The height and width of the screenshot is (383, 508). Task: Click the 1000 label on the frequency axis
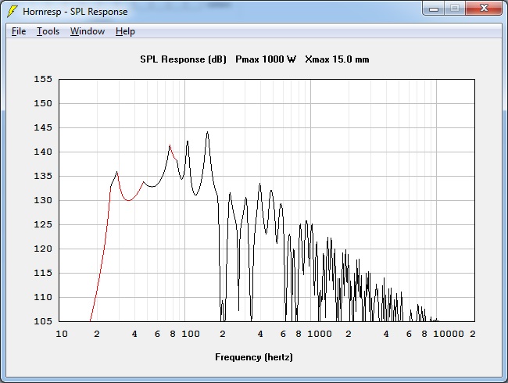click(320, 334)
